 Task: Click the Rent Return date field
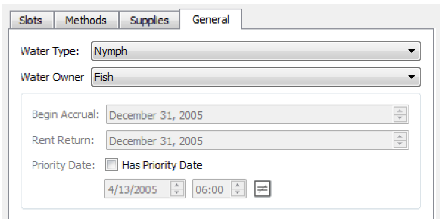click(249, 141)
